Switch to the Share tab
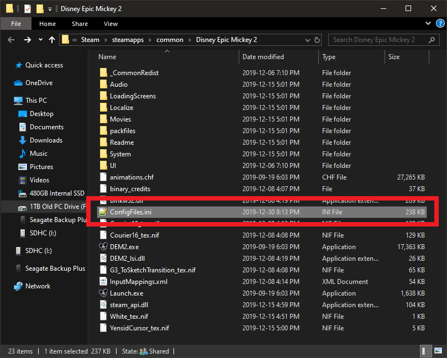The height and width of the screenshot is (358, 447). (x=80, y=24)
